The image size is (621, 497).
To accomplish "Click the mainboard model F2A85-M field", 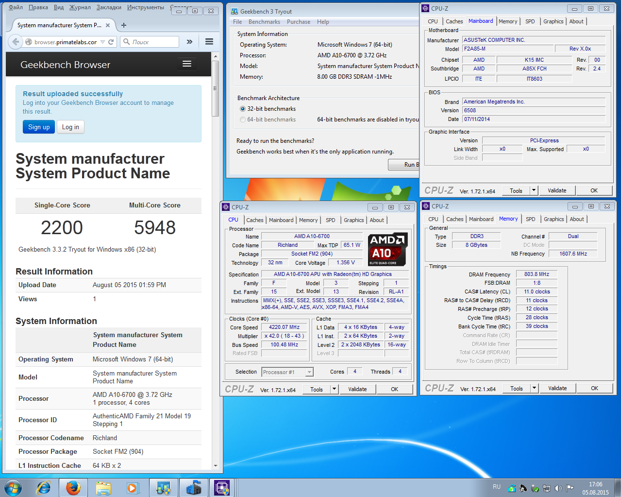I will pos(508,49).
